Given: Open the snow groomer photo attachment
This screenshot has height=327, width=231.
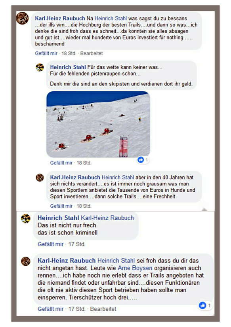Looking at the screenshot, I should pos(98,124).
